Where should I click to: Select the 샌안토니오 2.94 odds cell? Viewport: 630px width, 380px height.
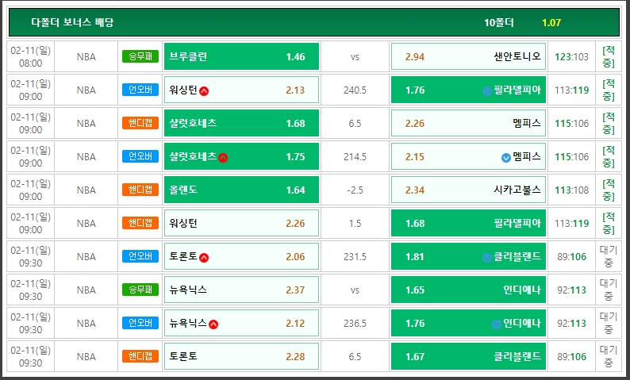tap(468, 56)
